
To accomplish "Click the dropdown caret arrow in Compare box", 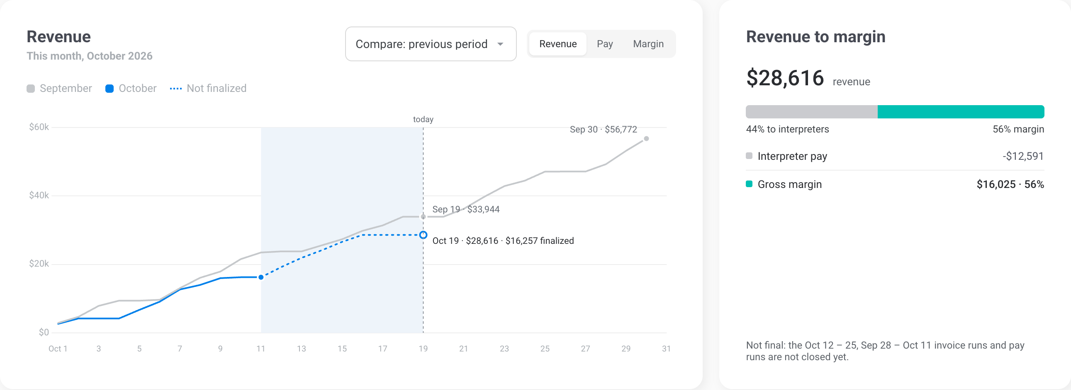I will pyautogui.click(x=500, y=44).
